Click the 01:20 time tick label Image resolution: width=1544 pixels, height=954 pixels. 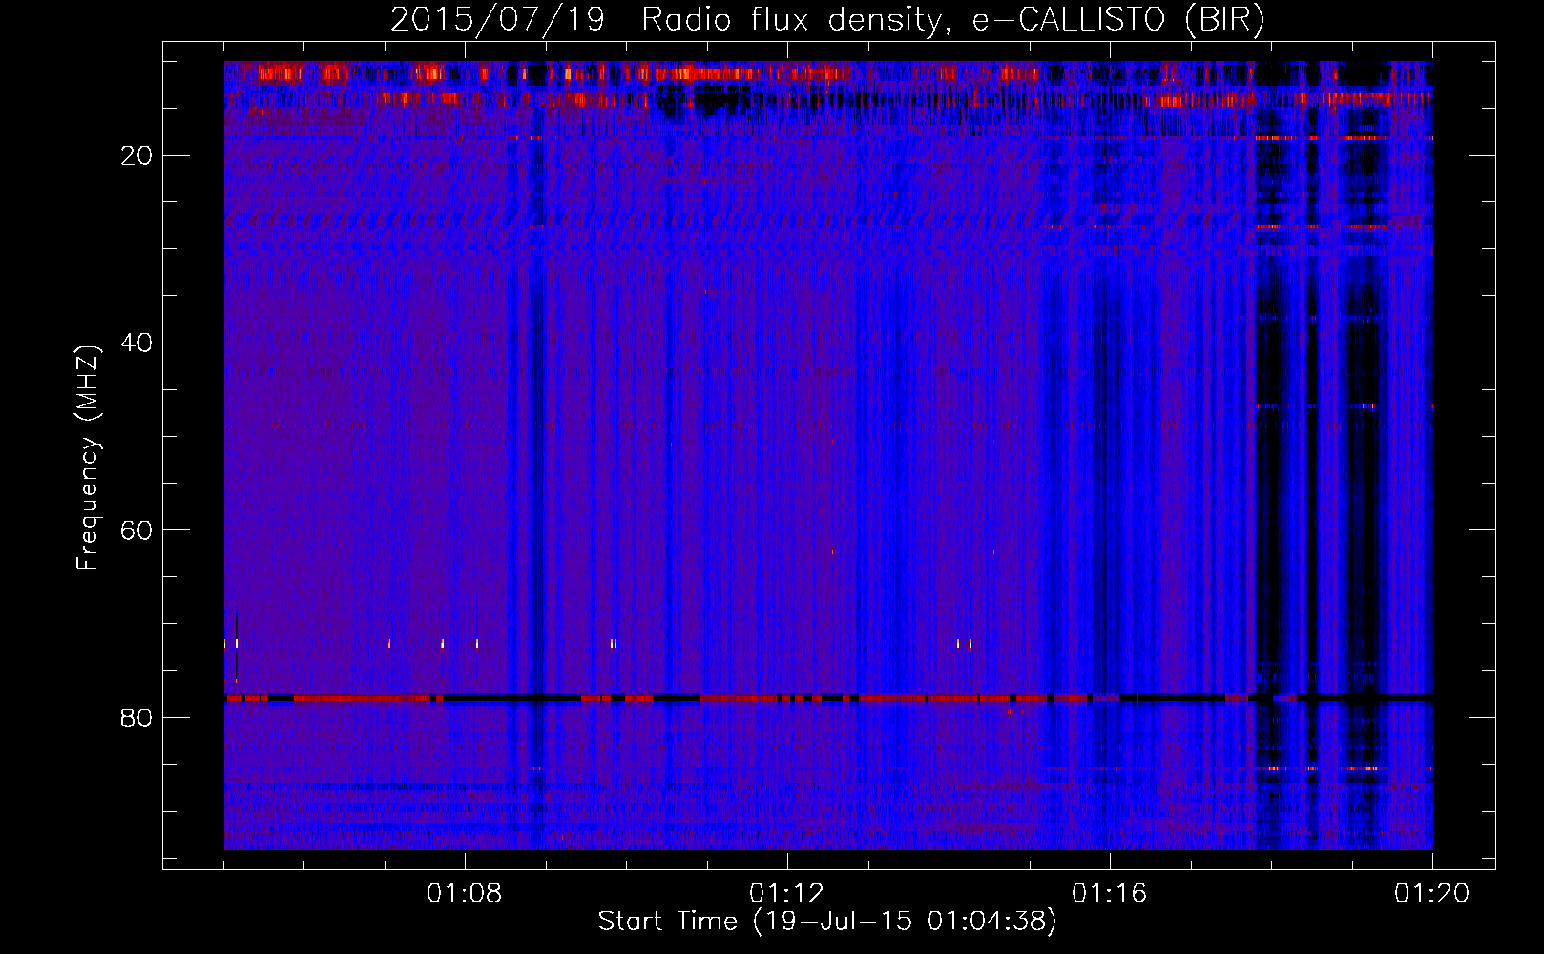1432,894
